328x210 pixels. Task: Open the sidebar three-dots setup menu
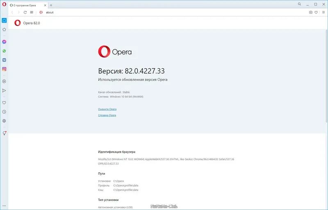4,206
